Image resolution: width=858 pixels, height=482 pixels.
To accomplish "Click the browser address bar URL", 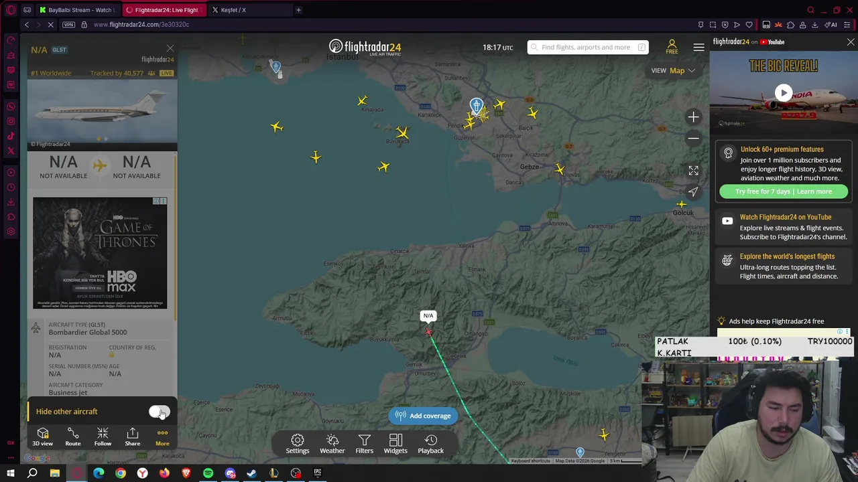I will (141, 25).
